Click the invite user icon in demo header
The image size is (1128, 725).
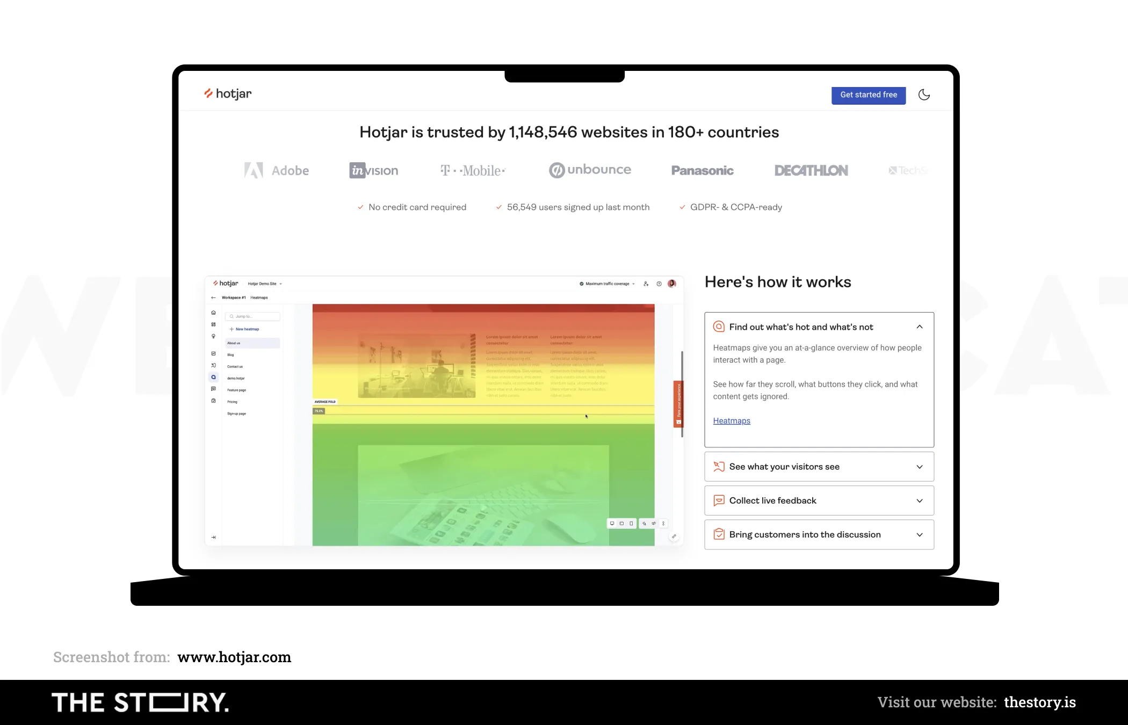point(646,284)
